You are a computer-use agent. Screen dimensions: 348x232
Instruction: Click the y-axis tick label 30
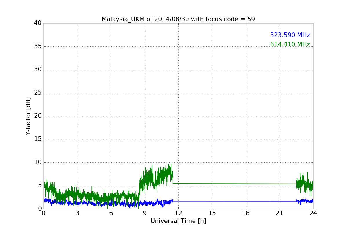point(38,70)
